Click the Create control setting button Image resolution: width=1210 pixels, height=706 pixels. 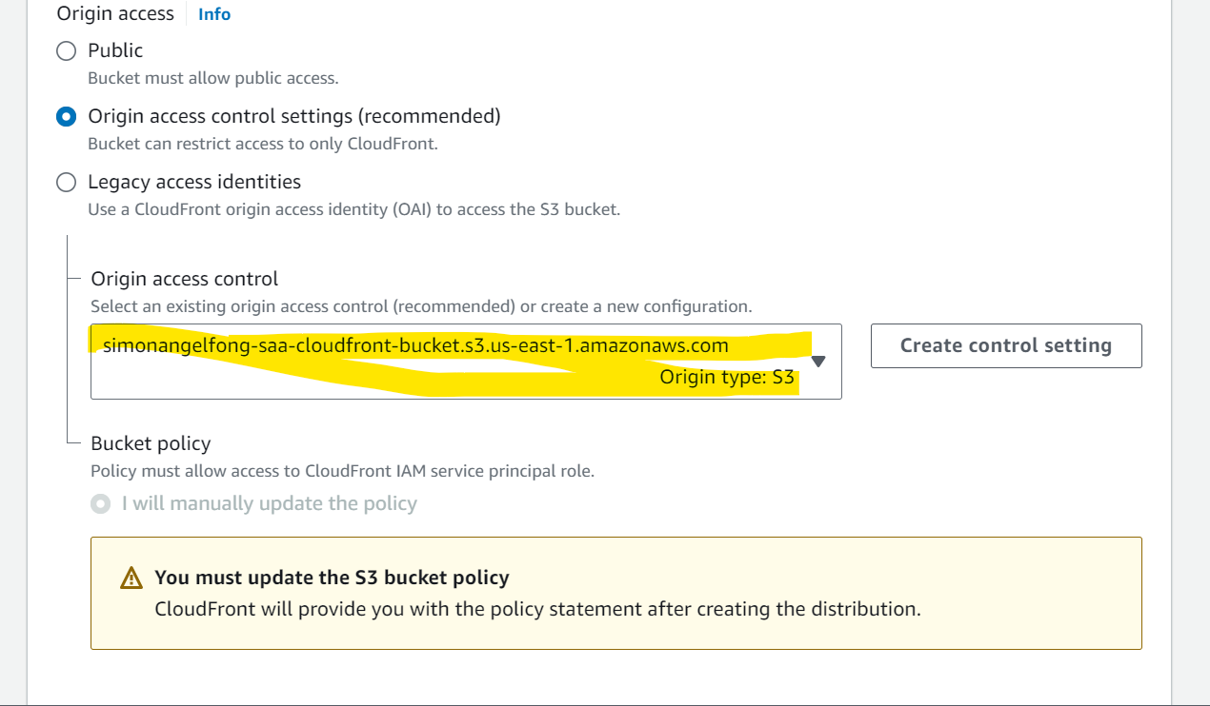pos(1006,345)
